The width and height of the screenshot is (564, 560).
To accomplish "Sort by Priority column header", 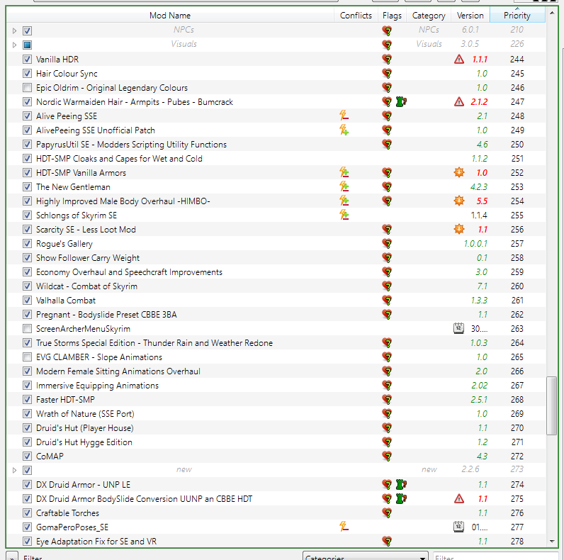I will coord(517,16).
